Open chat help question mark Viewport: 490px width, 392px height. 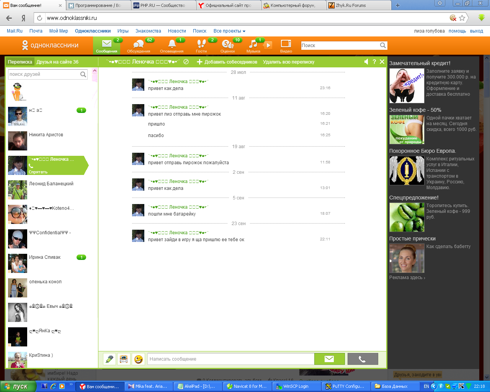374,62
